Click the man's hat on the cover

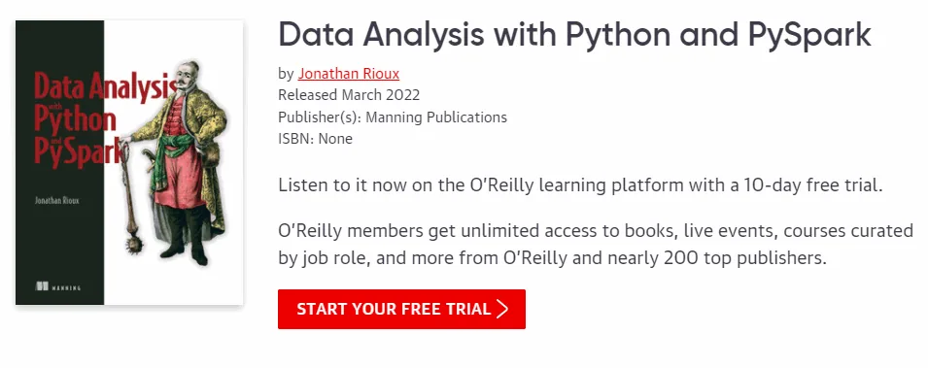[193, 69]
